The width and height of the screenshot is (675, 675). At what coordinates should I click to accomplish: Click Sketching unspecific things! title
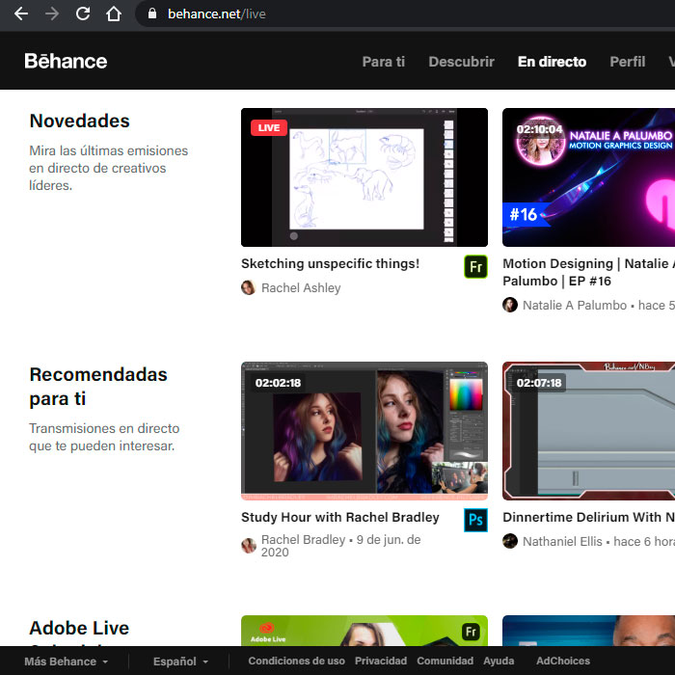point(330,263)
